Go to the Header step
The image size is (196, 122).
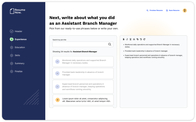18,31
